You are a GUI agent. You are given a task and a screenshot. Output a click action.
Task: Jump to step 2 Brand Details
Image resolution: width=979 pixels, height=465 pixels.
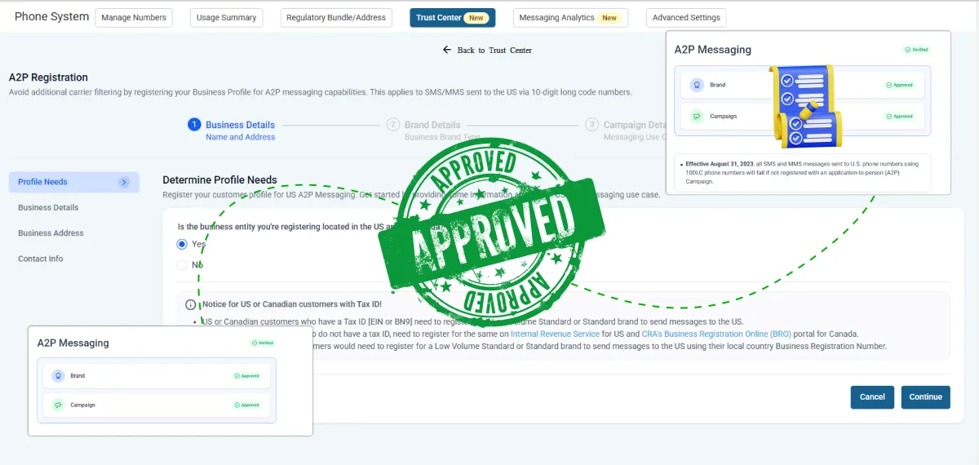[393, 125]
